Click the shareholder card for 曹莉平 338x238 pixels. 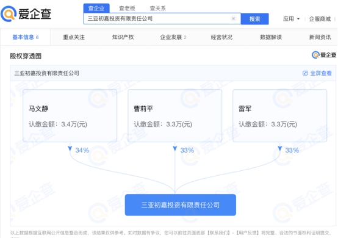coord(175,116)
